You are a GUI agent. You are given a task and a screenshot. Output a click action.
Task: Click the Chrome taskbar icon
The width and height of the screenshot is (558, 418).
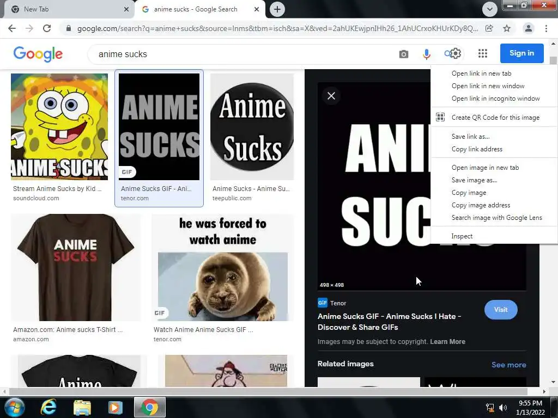pos(150,407)
